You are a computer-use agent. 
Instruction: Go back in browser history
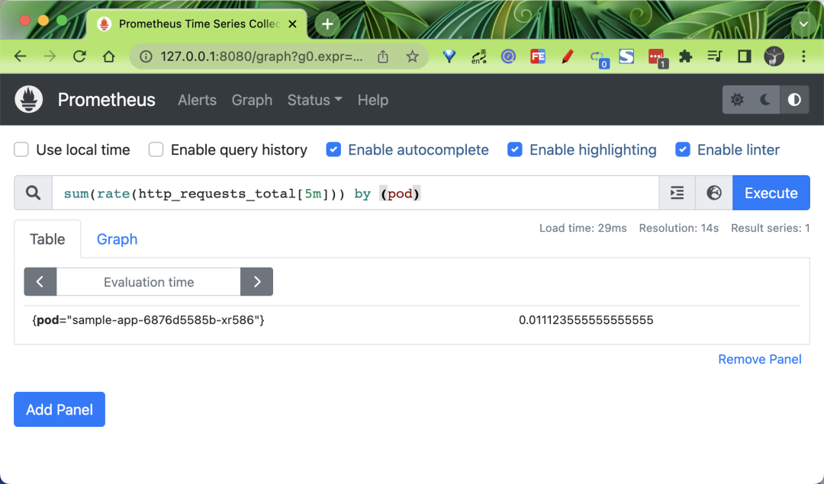(21, 56)
